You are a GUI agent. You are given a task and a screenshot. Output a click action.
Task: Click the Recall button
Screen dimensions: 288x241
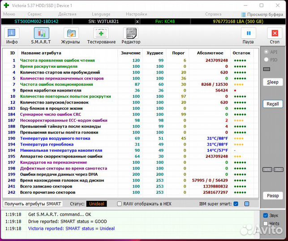(x=272, y=104)
